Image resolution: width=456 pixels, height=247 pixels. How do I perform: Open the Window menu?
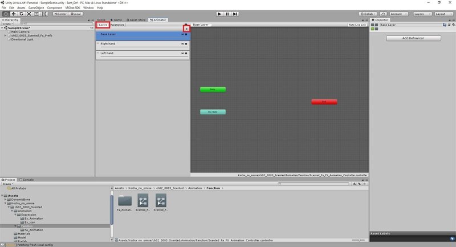[88, 8]
